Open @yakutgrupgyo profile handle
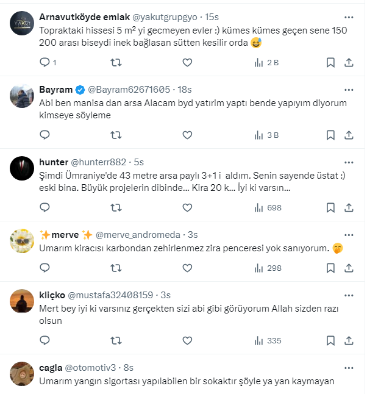This screenshot has height=394, width=367. (155, 17)
